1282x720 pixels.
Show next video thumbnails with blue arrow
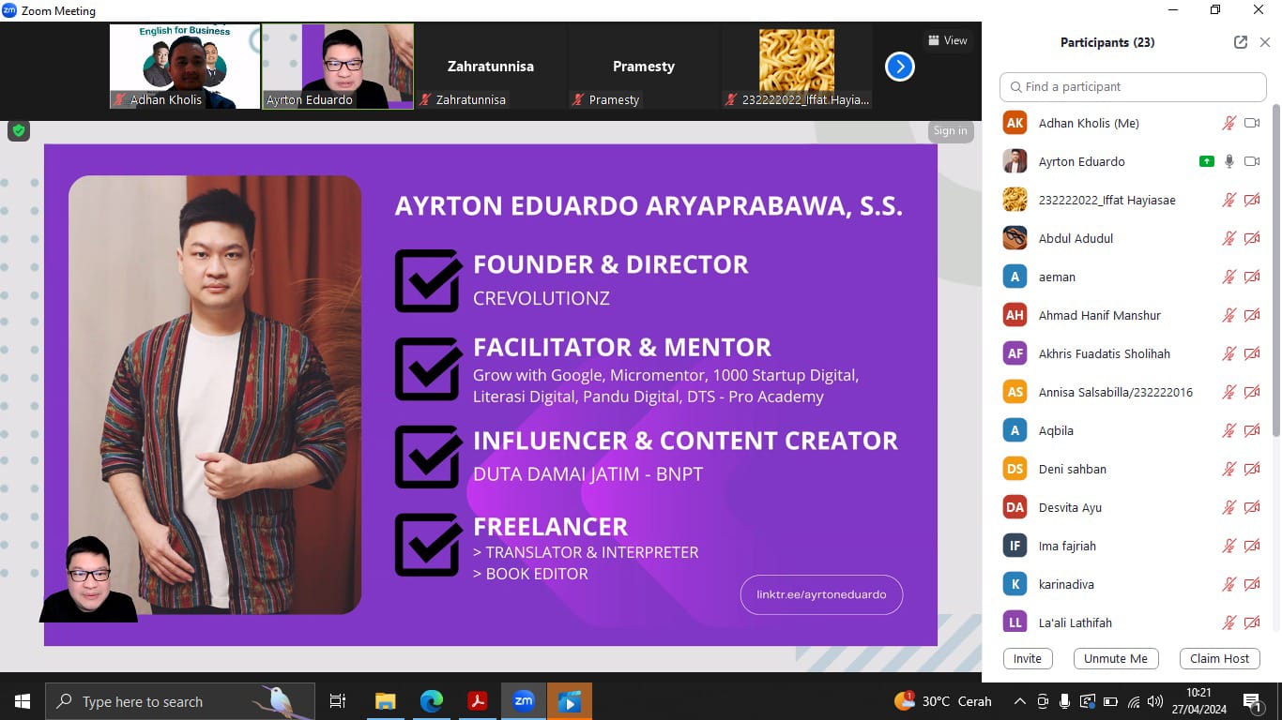pyautogui.click(x=899, y=67)
